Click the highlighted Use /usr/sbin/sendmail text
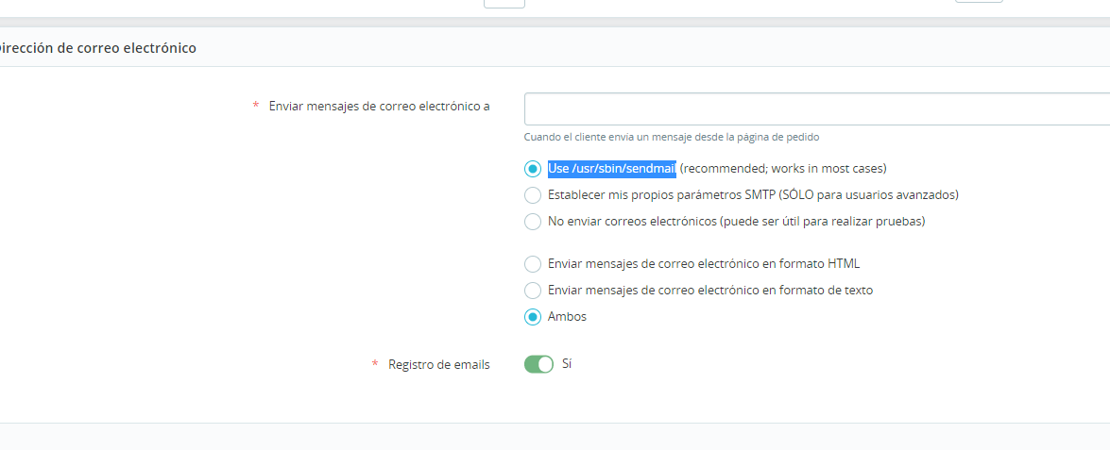Viewport: 1110px width, 450px height. tap(612, 169)
